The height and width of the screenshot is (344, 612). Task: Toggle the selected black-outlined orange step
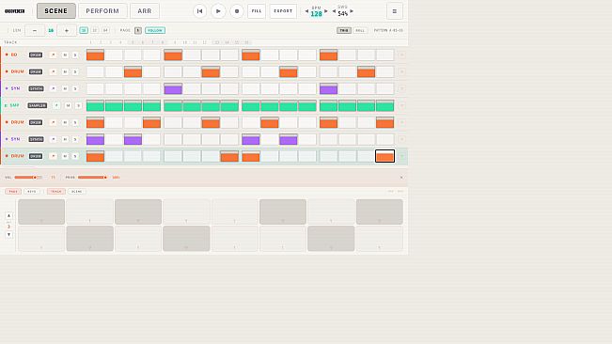click(384, 156)
